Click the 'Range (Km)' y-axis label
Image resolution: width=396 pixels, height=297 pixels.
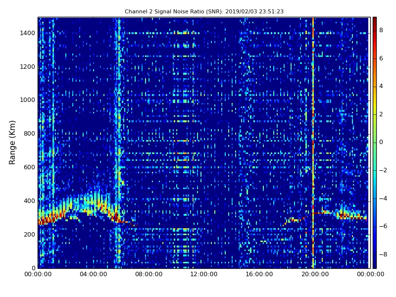click(12, 143)
